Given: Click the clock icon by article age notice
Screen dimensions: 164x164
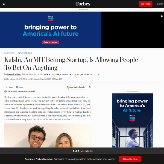Looking at the screenshot, I should [x=5, y=91].
